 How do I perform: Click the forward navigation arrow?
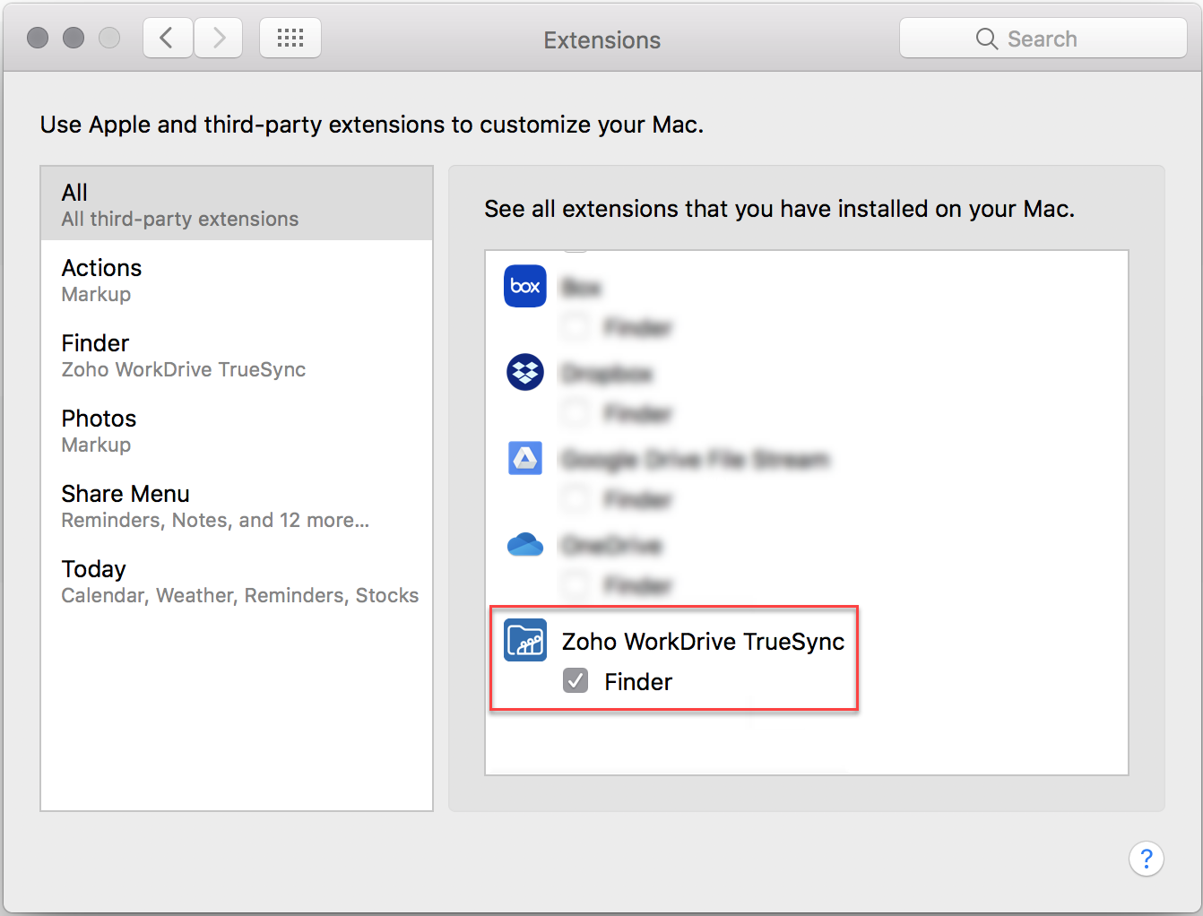[x=219, y=39]
